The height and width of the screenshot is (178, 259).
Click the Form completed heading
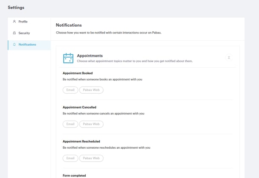(x=74, y=175)
